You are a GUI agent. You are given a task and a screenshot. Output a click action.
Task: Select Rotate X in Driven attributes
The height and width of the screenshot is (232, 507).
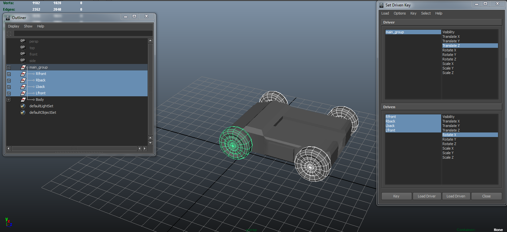click(470, 135)
